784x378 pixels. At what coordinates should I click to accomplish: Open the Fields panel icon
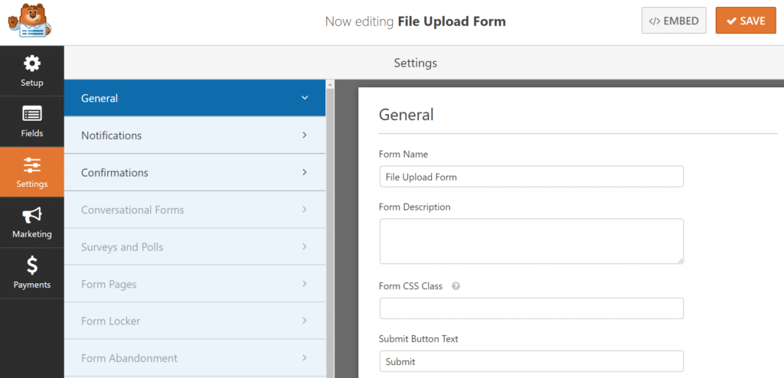pyautogui.click(x=31, y=114)
